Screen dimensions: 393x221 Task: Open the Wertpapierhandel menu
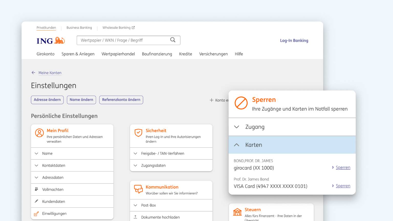118,54
